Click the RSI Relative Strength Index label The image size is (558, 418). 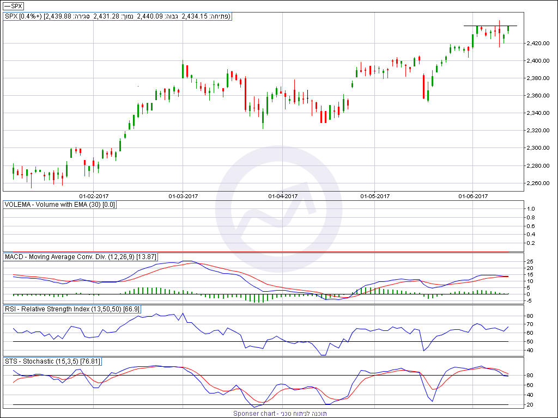click(x=72, y=309)
